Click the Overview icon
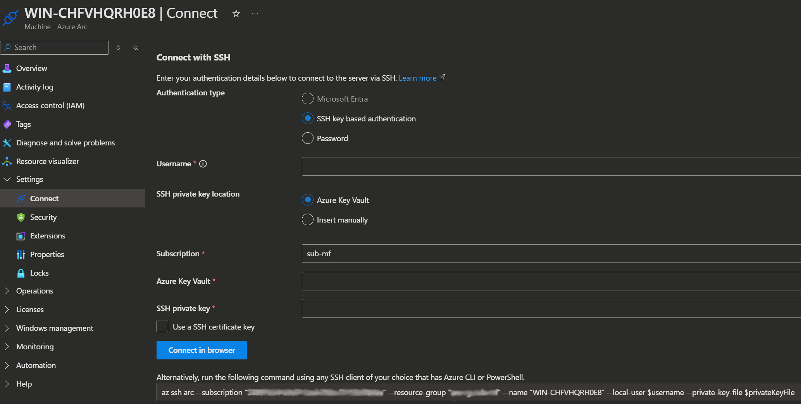This screenshot has width=801, height=404. 7,68
